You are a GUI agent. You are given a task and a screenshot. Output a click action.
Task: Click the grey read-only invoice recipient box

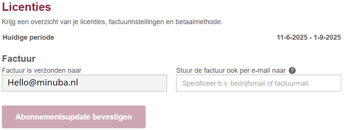pos(84,83)
